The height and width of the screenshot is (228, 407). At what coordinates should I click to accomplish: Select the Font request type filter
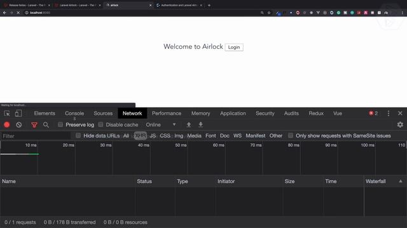210,136
